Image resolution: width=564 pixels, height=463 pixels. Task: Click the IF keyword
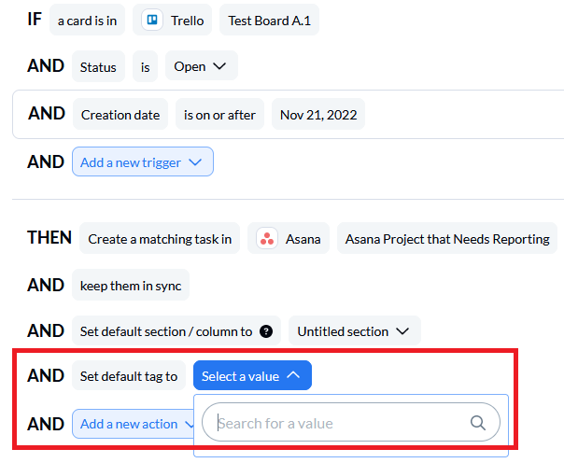pyautogui.click(x=35, y=19)
